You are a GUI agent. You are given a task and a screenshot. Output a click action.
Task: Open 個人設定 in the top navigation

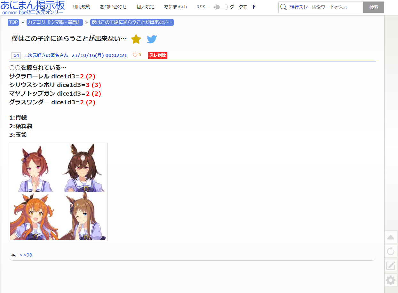click(x=145, y=7)
